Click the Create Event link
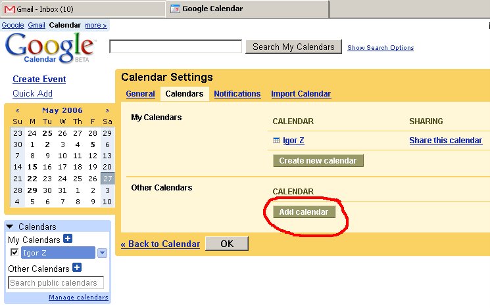This screenshot has width=490, height=308. click(x=39, y=79)
